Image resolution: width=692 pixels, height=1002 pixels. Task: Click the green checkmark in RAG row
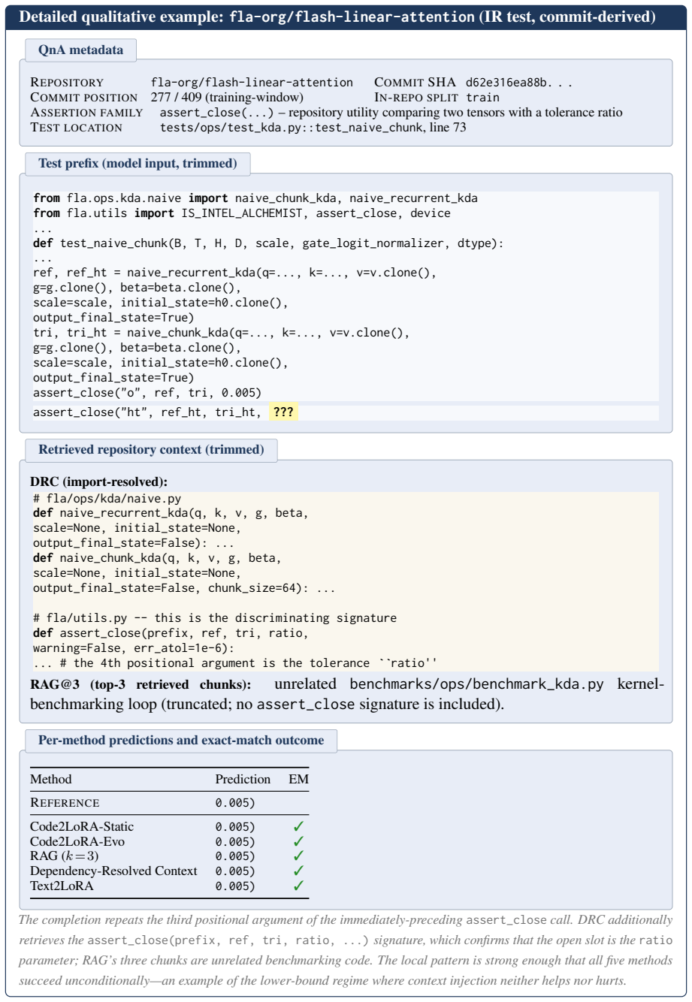298,856
